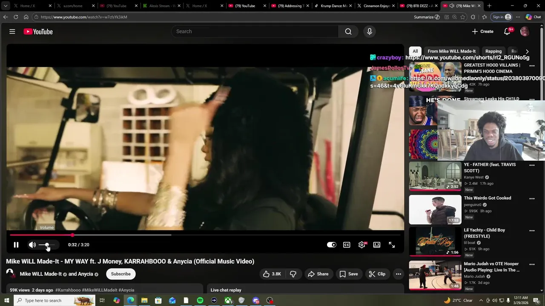The height and width of the screenshot is (306, 545).
Task: Open menu for Lil Yachty Child Boy
Action: (532, 231)
